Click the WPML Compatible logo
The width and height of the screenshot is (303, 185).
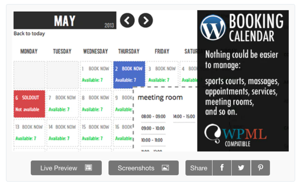(x=235, y=135)
